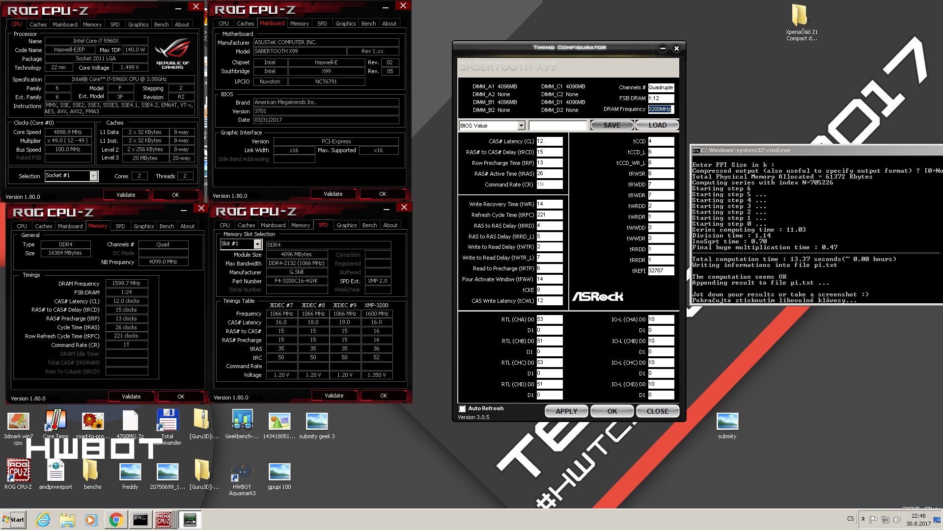Image resolution: width=943 pixels, height=530 pixels.
Task: Open the Guru3D folder next to Total Commander
Action: (204, 424)
